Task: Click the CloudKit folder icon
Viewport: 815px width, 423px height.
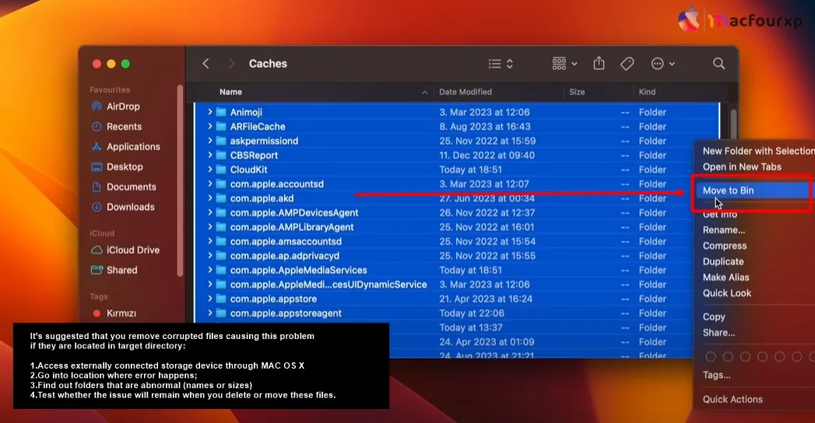Action: pyautogui.click(x=221, y=170)
